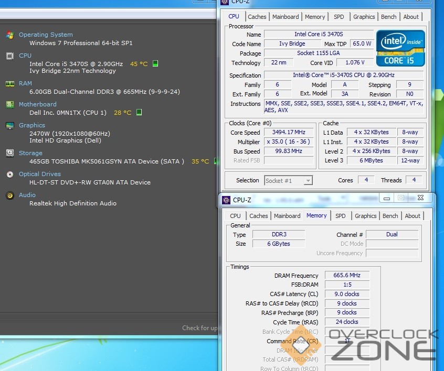Screen dimensions: 444x371
Task: Click the Intel Core i5 logo badge
Action: click(x=400, y=48)
